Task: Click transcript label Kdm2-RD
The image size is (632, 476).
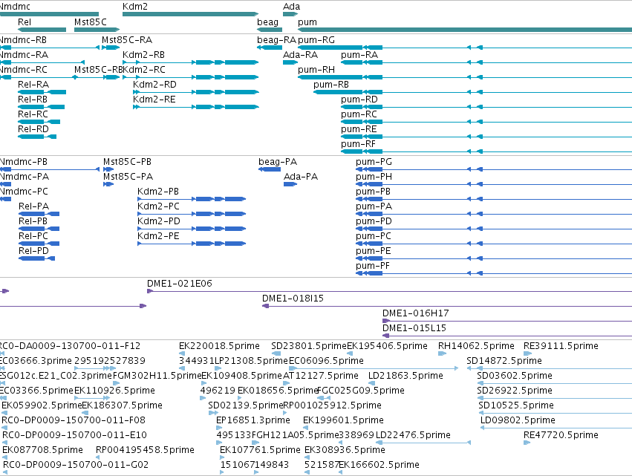Action: tap(154, 85)
